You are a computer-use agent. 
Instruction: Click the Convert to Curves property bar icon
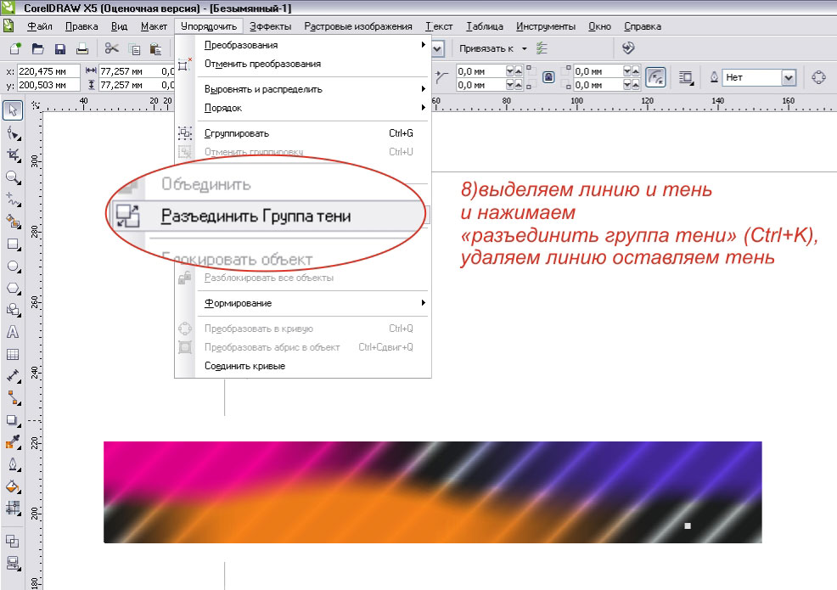click(818, 77)
